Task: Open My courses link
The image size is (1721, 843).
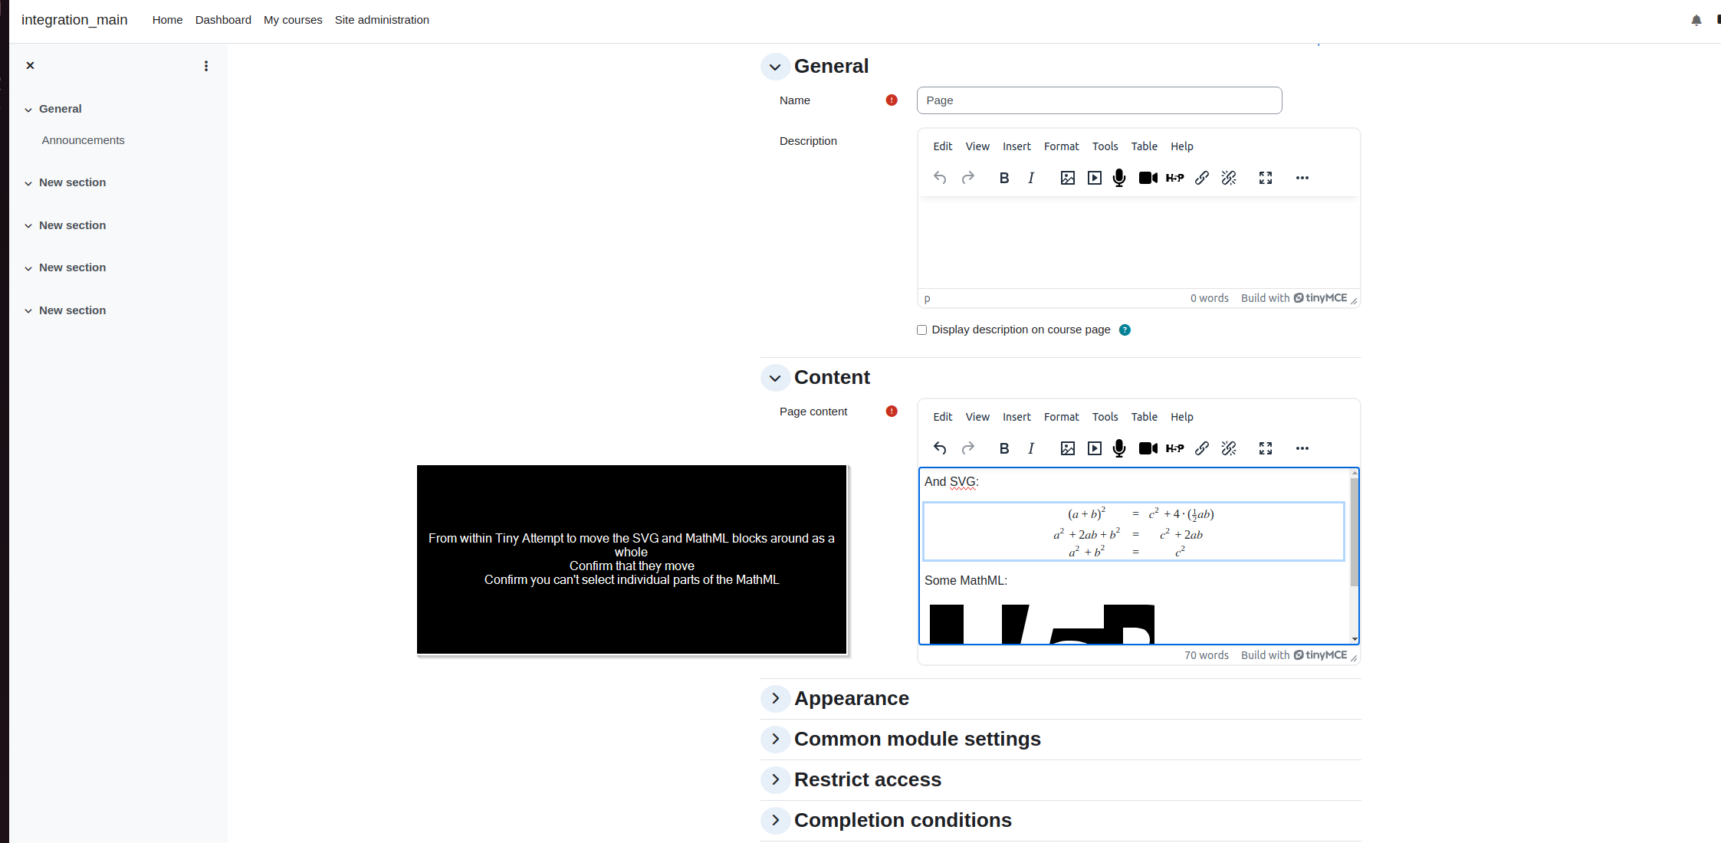Action: [293, 20]
